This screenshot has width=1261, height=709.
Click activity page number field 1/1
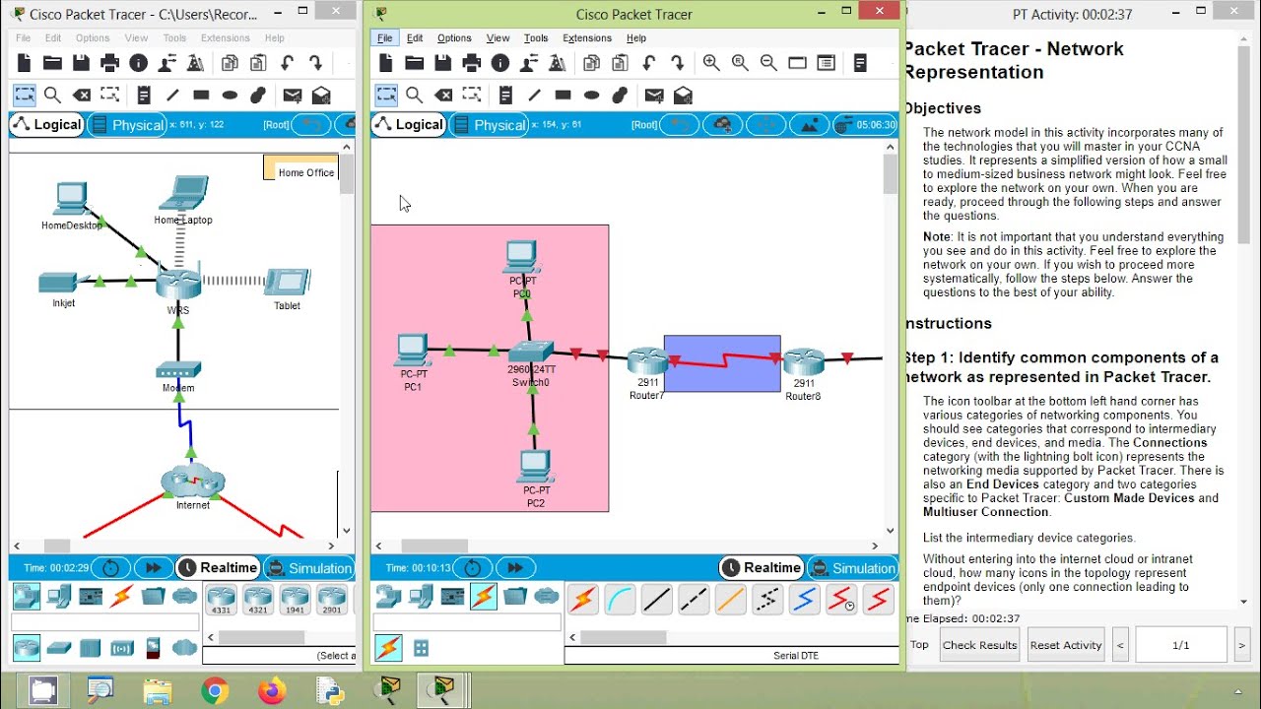(x=1180, y=645)
